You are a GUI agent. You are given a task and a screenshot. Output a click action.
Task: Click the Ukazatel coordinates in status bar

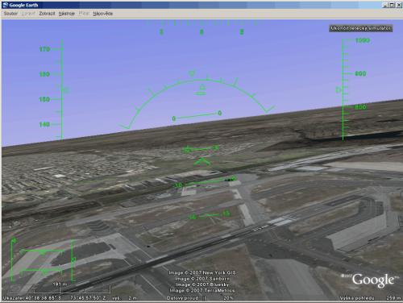[x=54, y=298]
